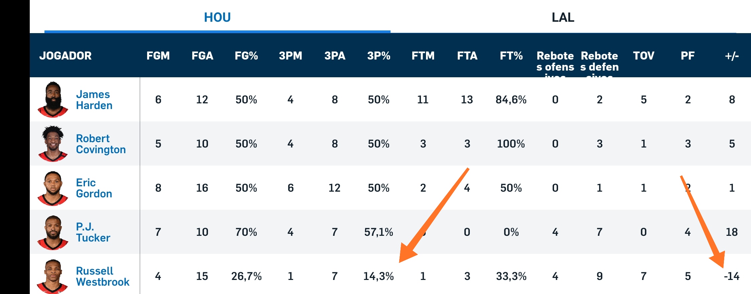The height and width of the screenshot is (294, 751).
Task: Sort by the FT% column header
Action: pyautogui.click(x=511, y=56)
